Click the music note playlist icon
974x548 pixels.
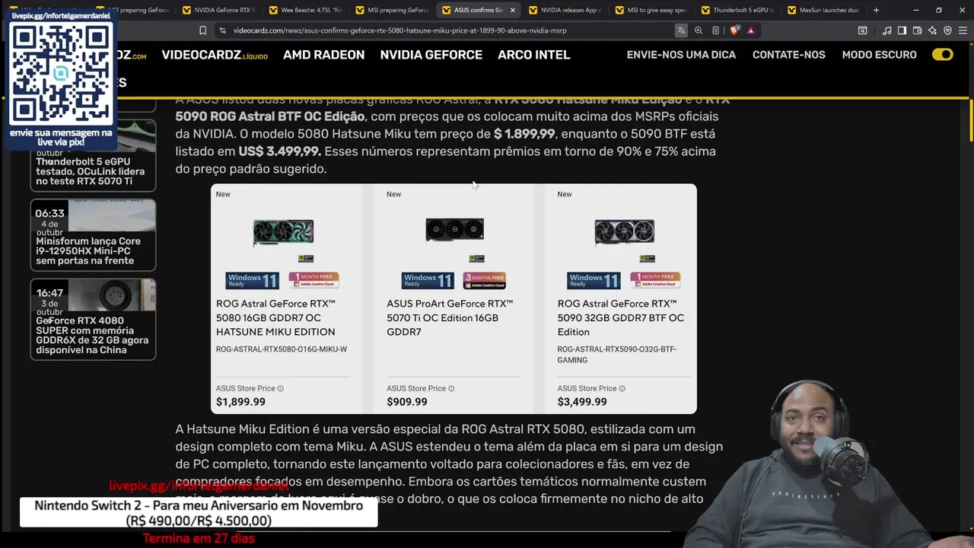pyautogui.click(x=887, y=30)
